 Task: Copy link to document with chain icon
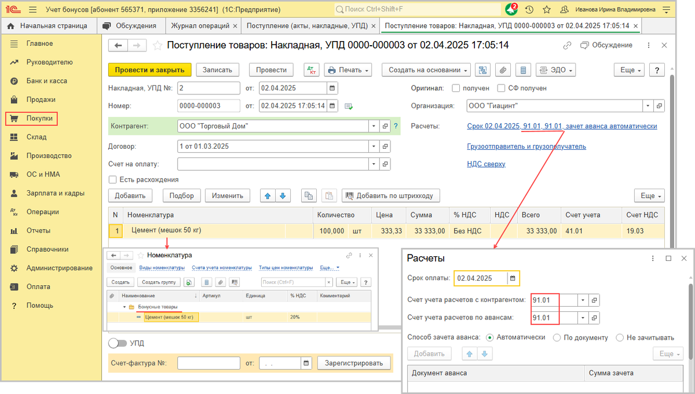[x=568, y=45]
